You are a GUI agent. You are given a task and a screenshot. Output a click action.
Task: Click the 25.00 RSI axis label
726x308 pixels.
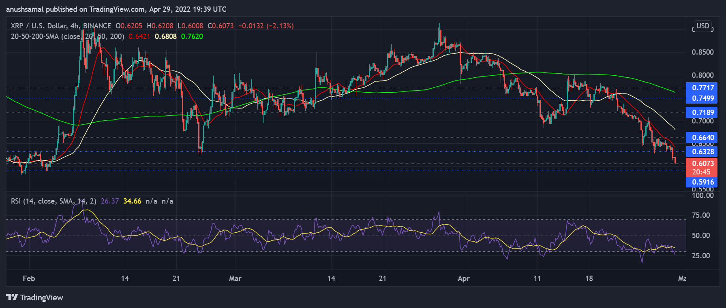coord(701,256)
